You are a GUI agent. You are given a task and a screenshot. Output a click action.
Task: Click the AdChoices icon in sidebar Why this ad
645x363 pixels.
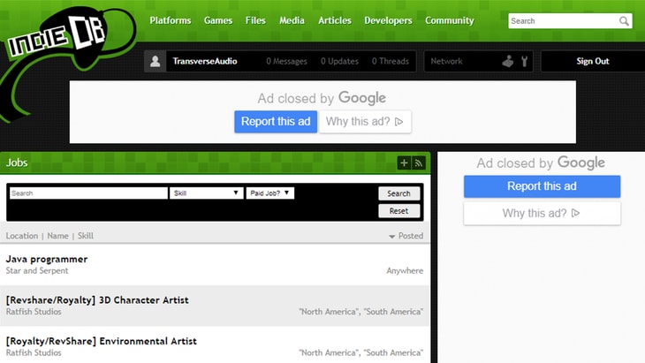coord(575,213)
